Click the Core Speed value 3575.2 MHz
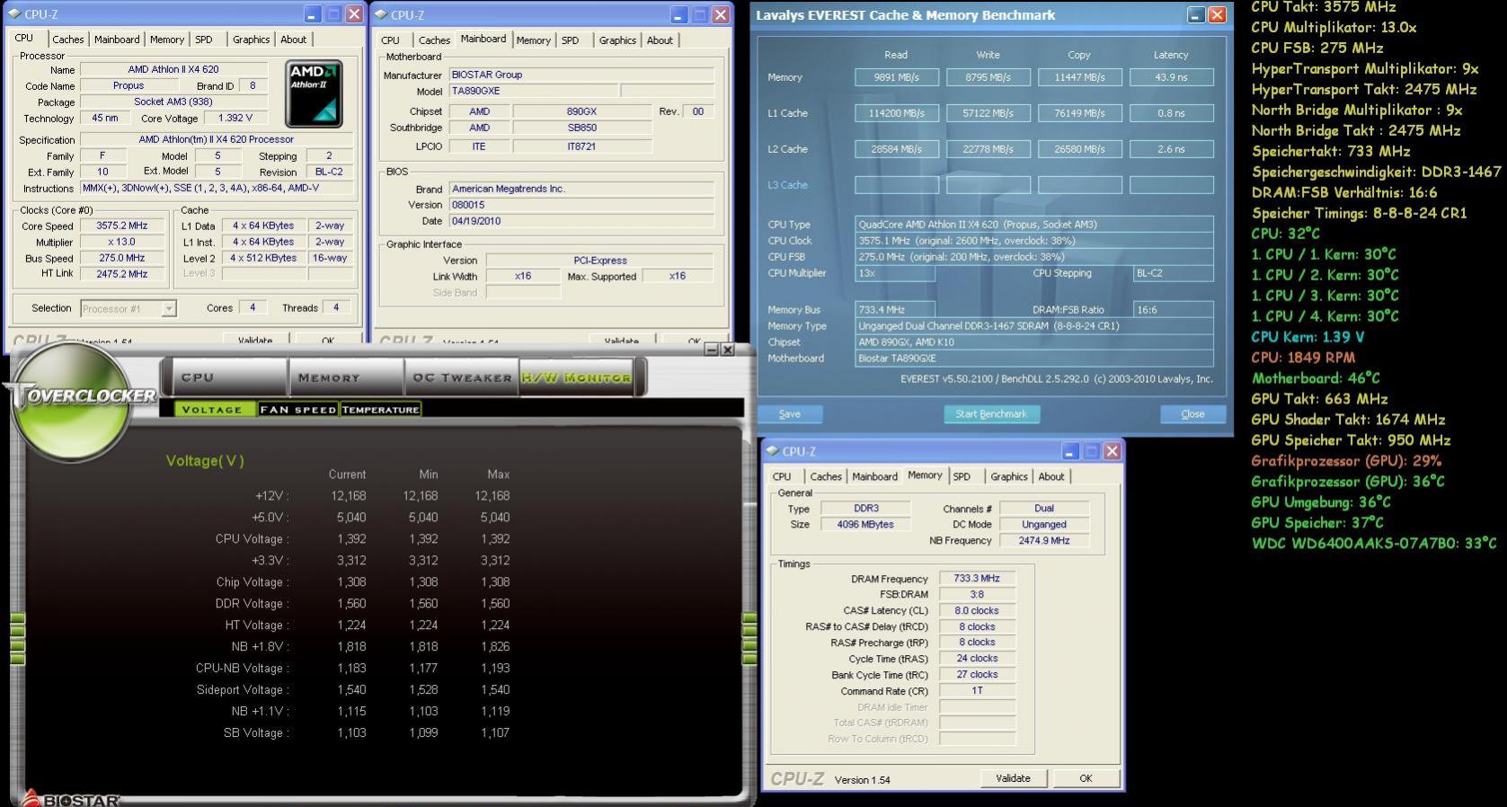The width and height of the screenshot is (1507, 807). (x=123, y=226)
